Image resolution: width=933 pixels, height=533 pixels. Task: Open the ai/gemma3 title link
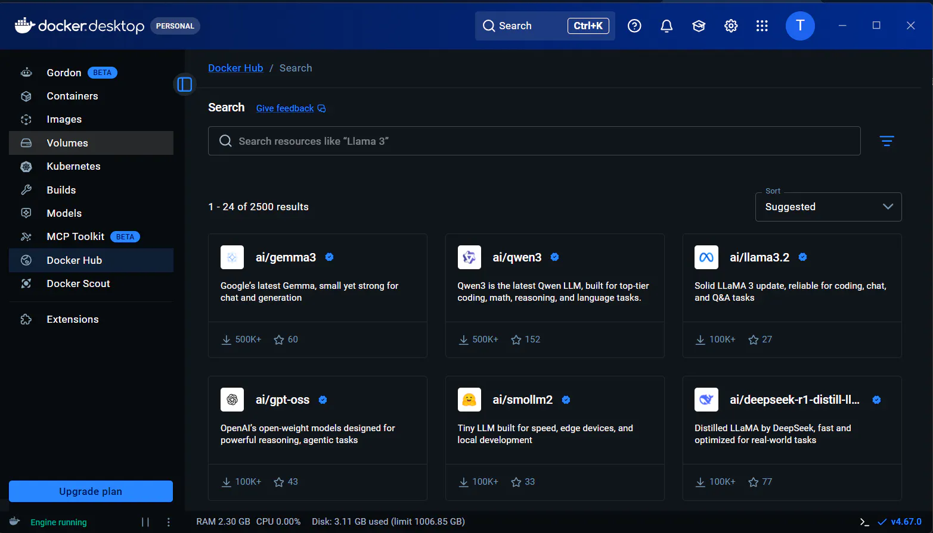(286, 257)
